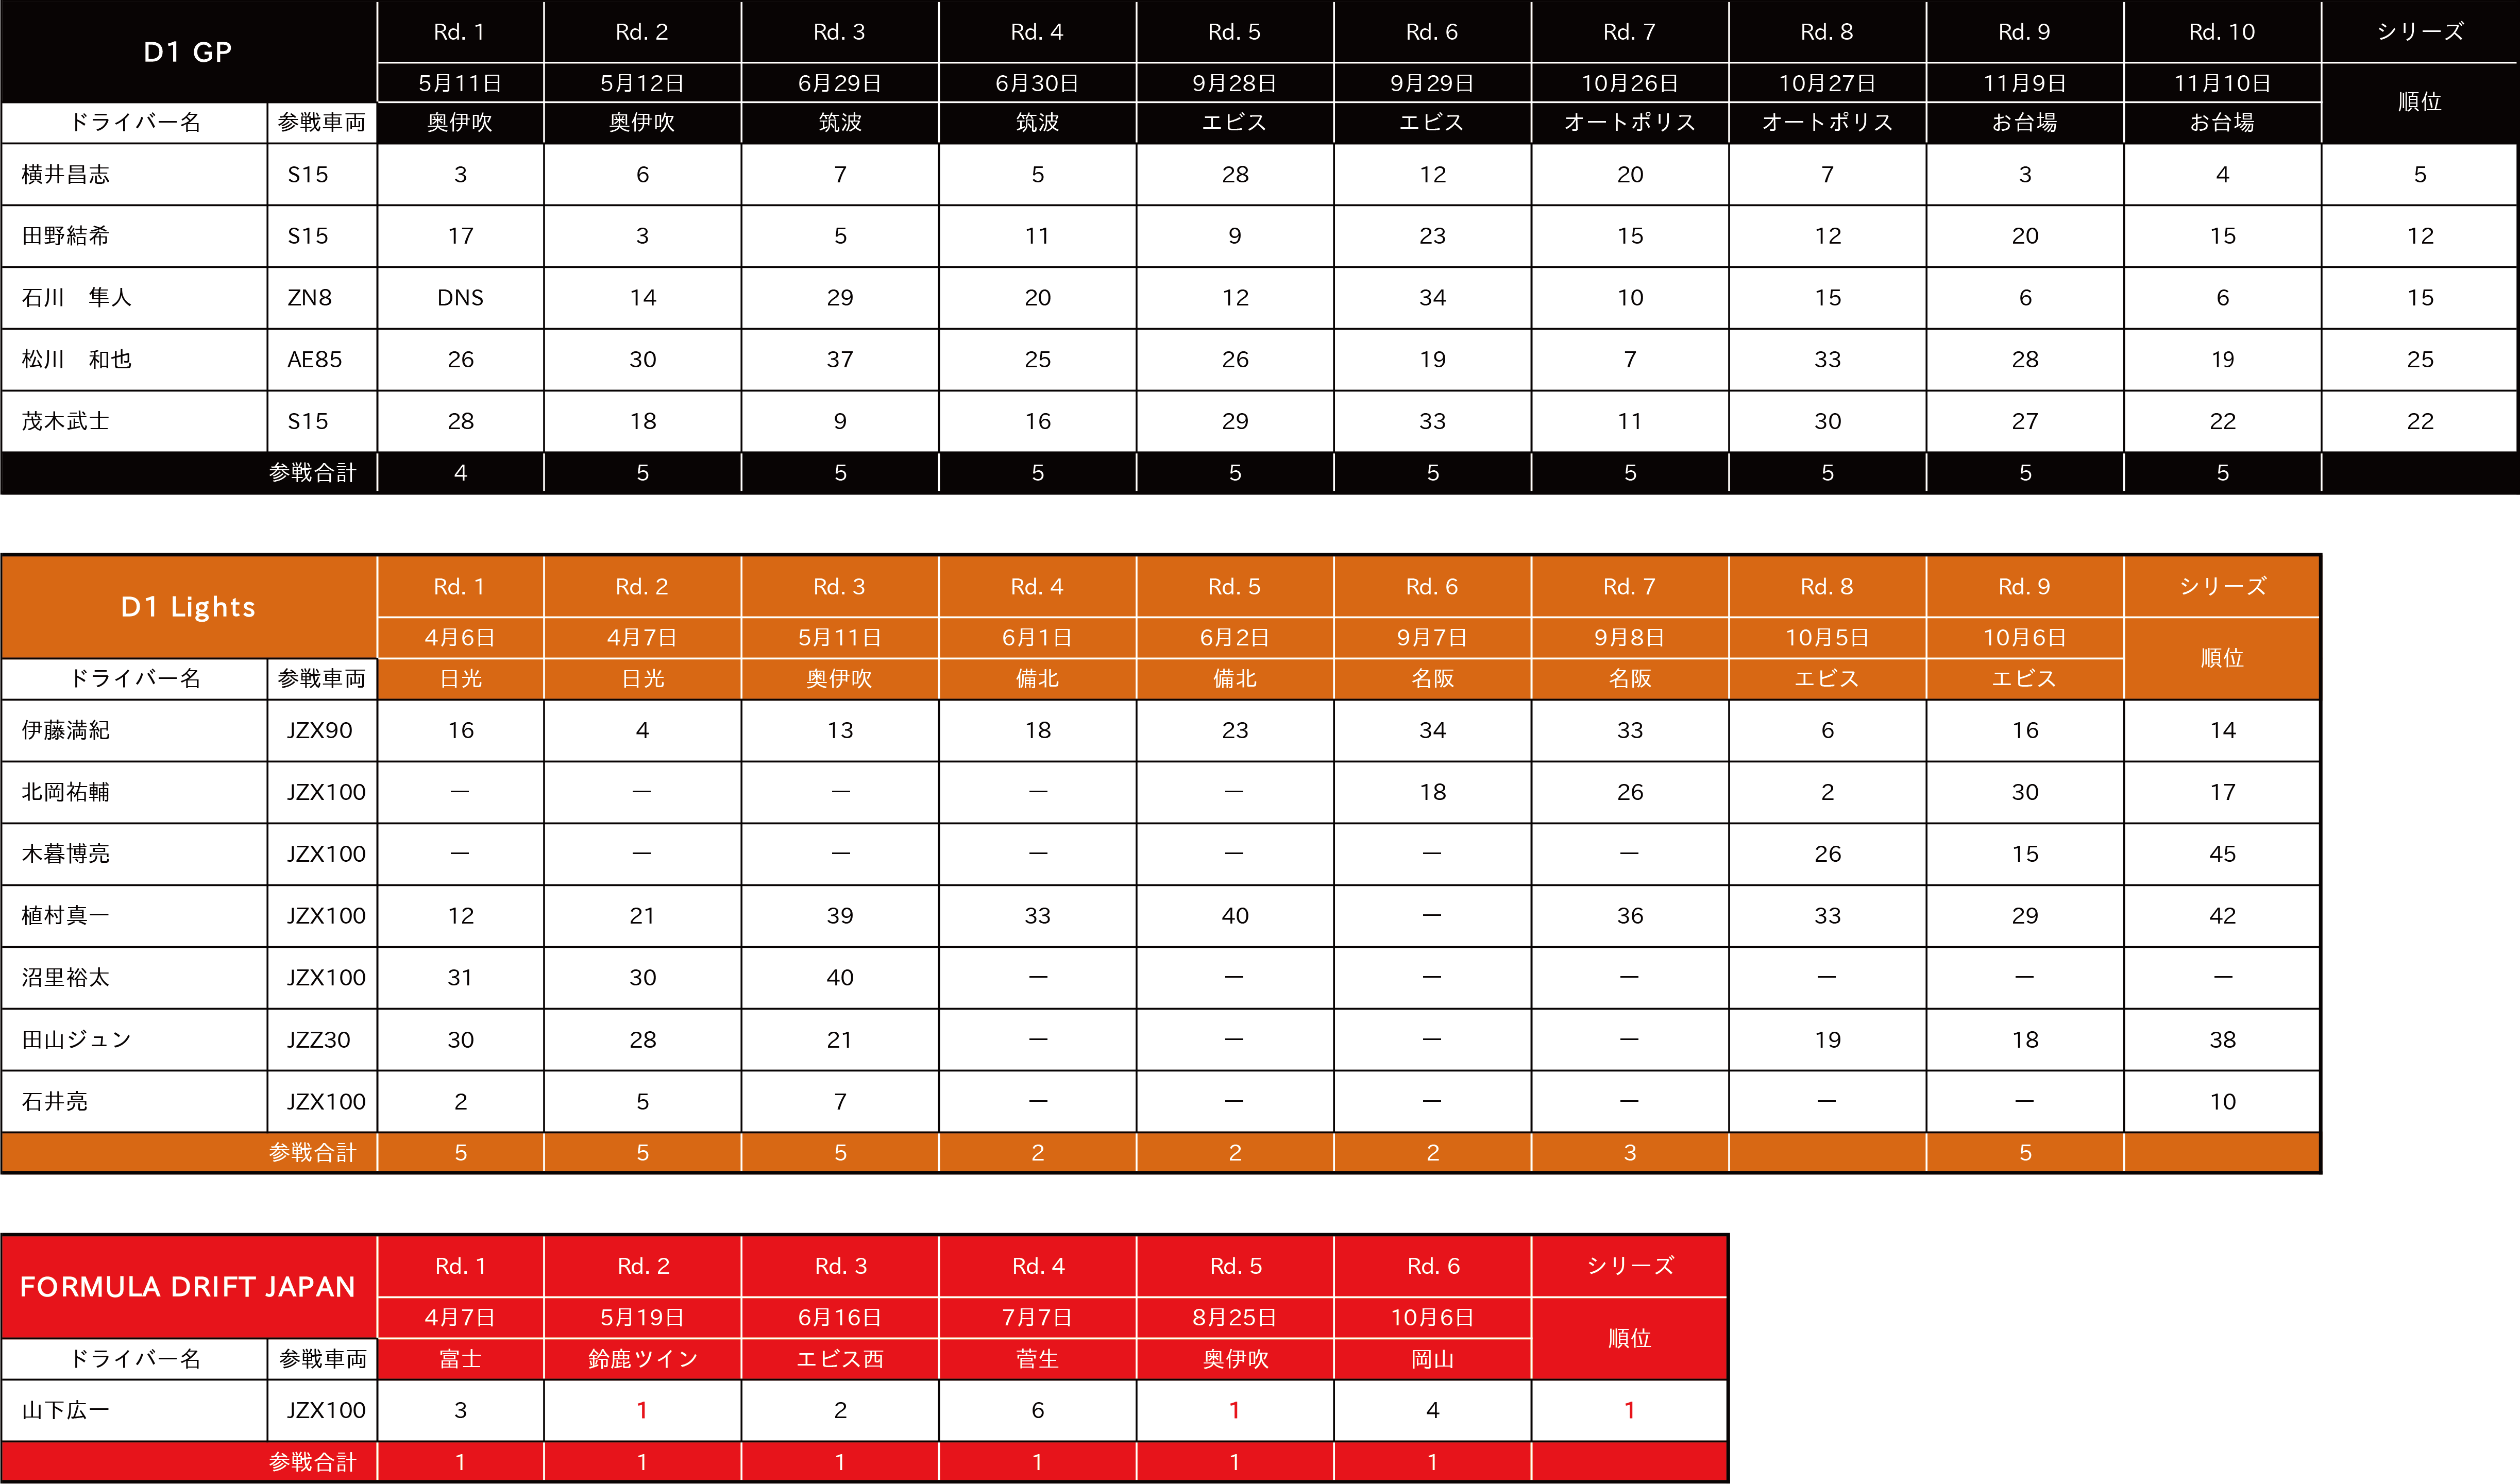This screenshot has height=1484, width=2520.
Task: Click the 11月10日 date cell
Action: [x=2221, y=83]
